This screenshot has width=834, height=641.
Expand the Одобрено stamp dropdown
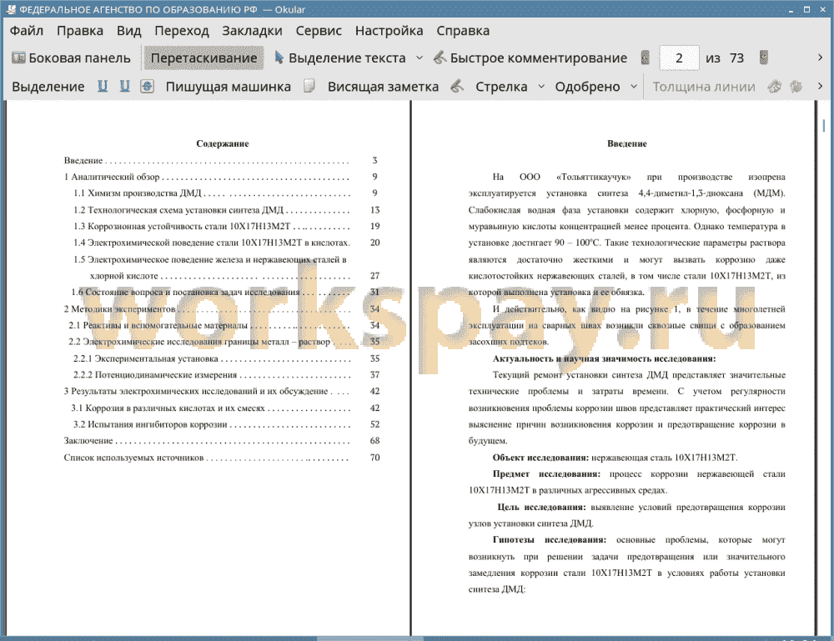pyautogui.click(x=634, y=87)
